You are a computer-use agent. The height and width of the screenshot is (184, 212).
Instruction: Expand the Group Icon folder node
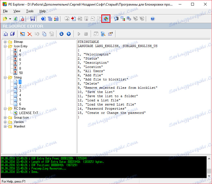(5, 117)
